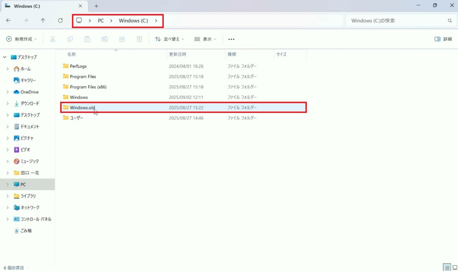This screenshot has height=271, width=458.
Task: Click the Rename icon in toolbar
Action: pos(104,39)
